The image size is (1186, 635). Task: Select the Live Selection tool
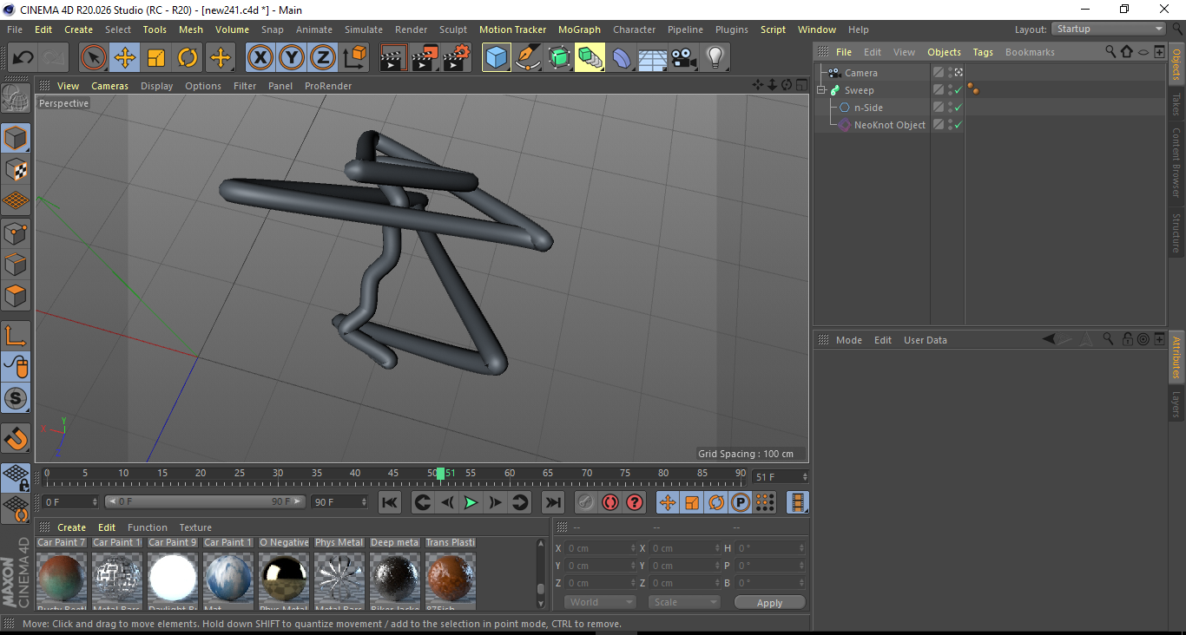(x=94, y=58)
